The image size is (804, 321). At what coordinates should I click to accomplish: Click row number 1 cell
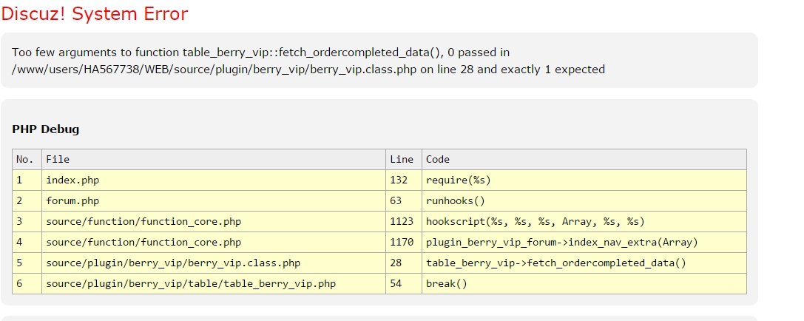tap(27, 180)
